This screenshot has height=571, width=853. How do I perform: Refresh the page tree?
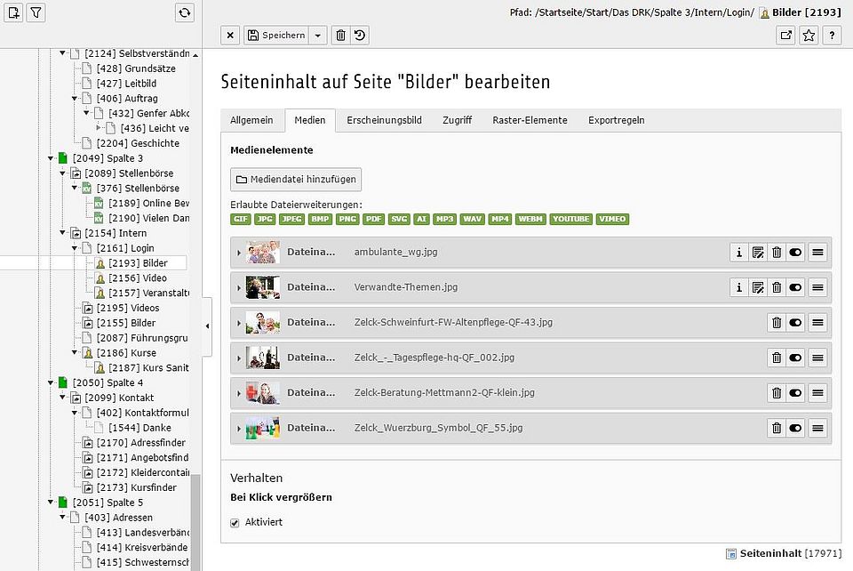(x=184, y=12)
